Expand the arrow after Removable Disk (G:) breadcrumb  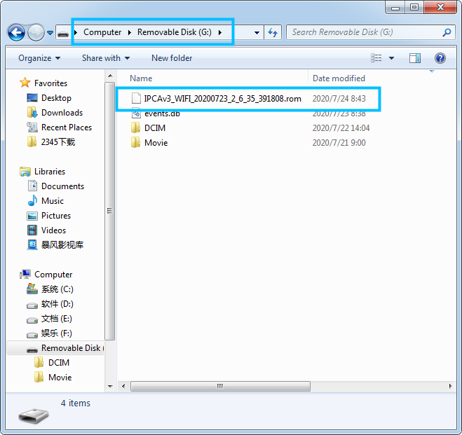pyautogui.click(x=220, y=32)
